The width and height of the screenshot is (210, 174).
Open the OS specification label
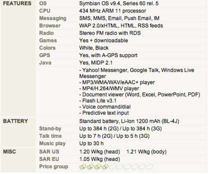43,3
